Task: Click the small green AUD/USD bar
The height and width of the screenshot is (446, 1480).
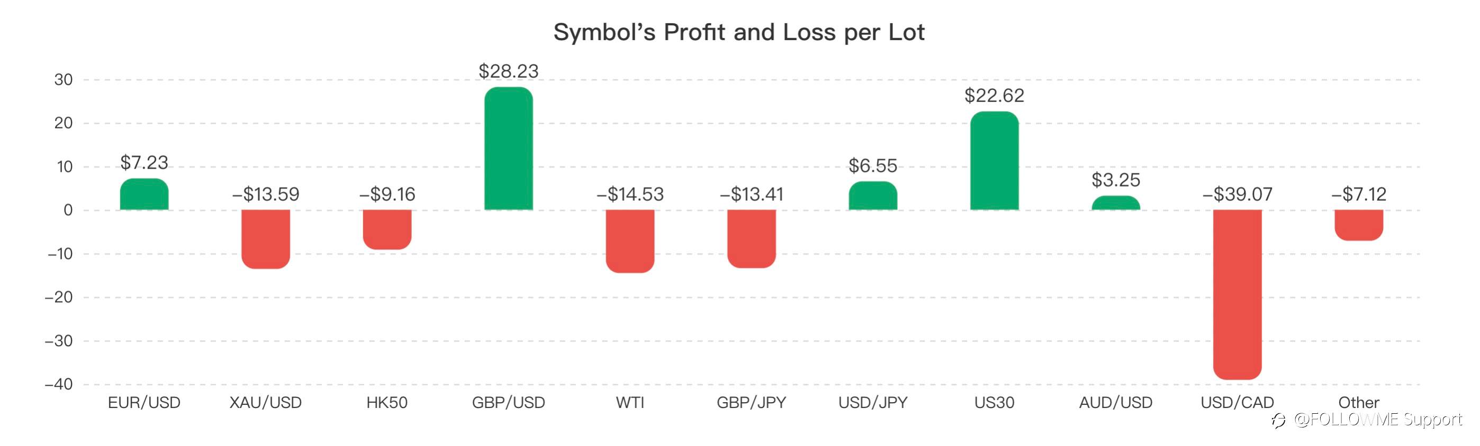Action: [1116, 203]
